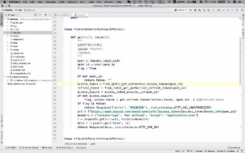Click the Git rollback arrow icon
Viewport: 245px width, 153px height.
point(237,10)
